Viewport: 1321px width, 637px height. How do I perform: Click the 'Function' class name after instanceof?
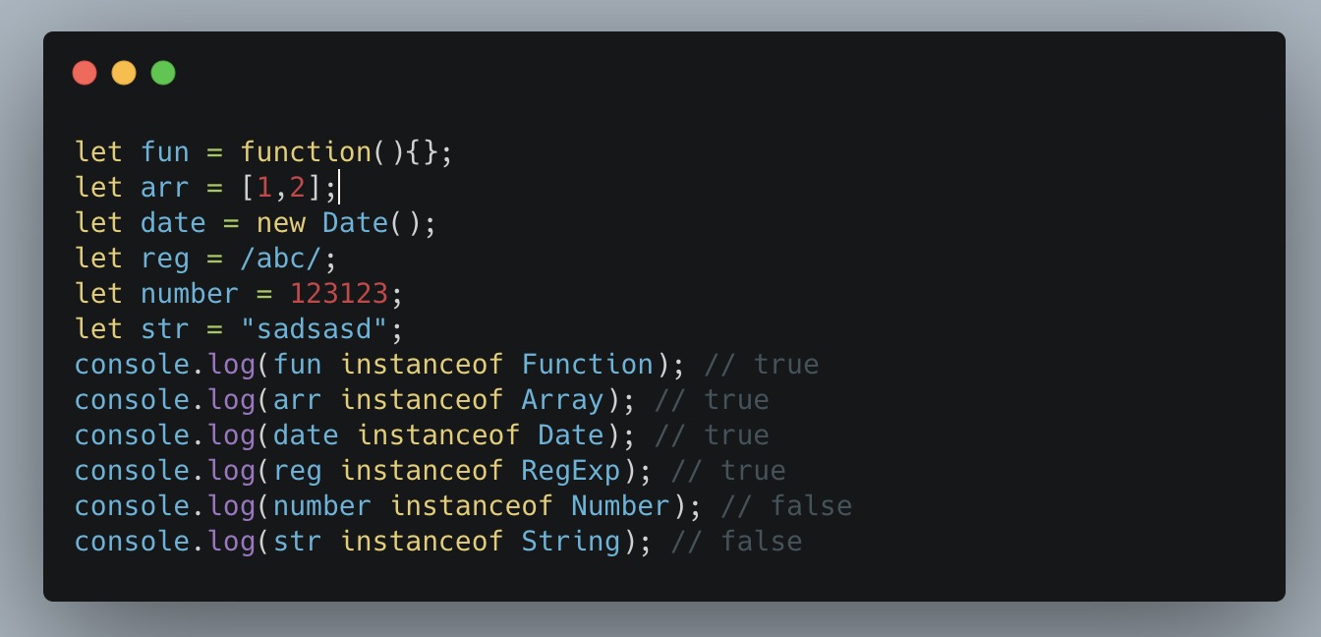tap(587, 365)
